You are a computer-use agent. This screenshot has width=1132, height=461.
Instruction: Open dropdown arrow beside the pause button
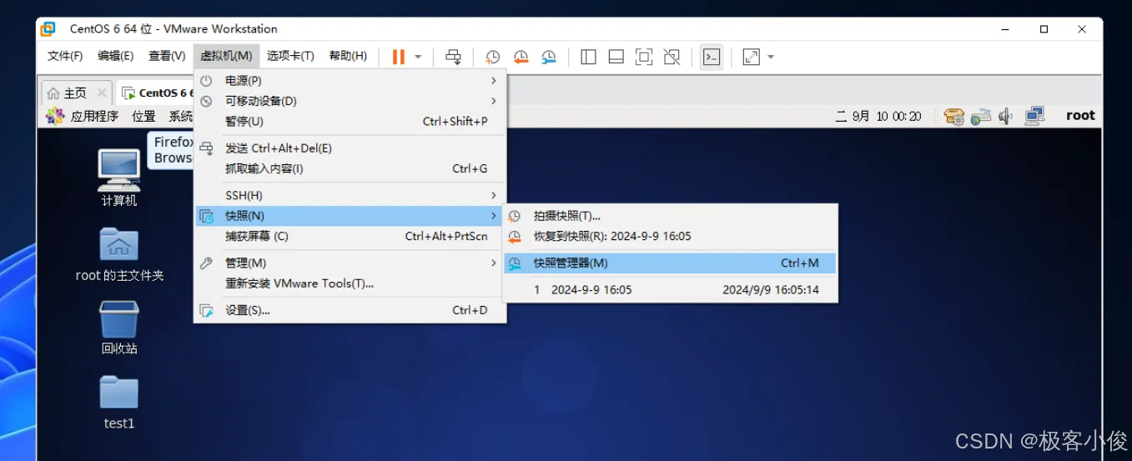(418, 57)
